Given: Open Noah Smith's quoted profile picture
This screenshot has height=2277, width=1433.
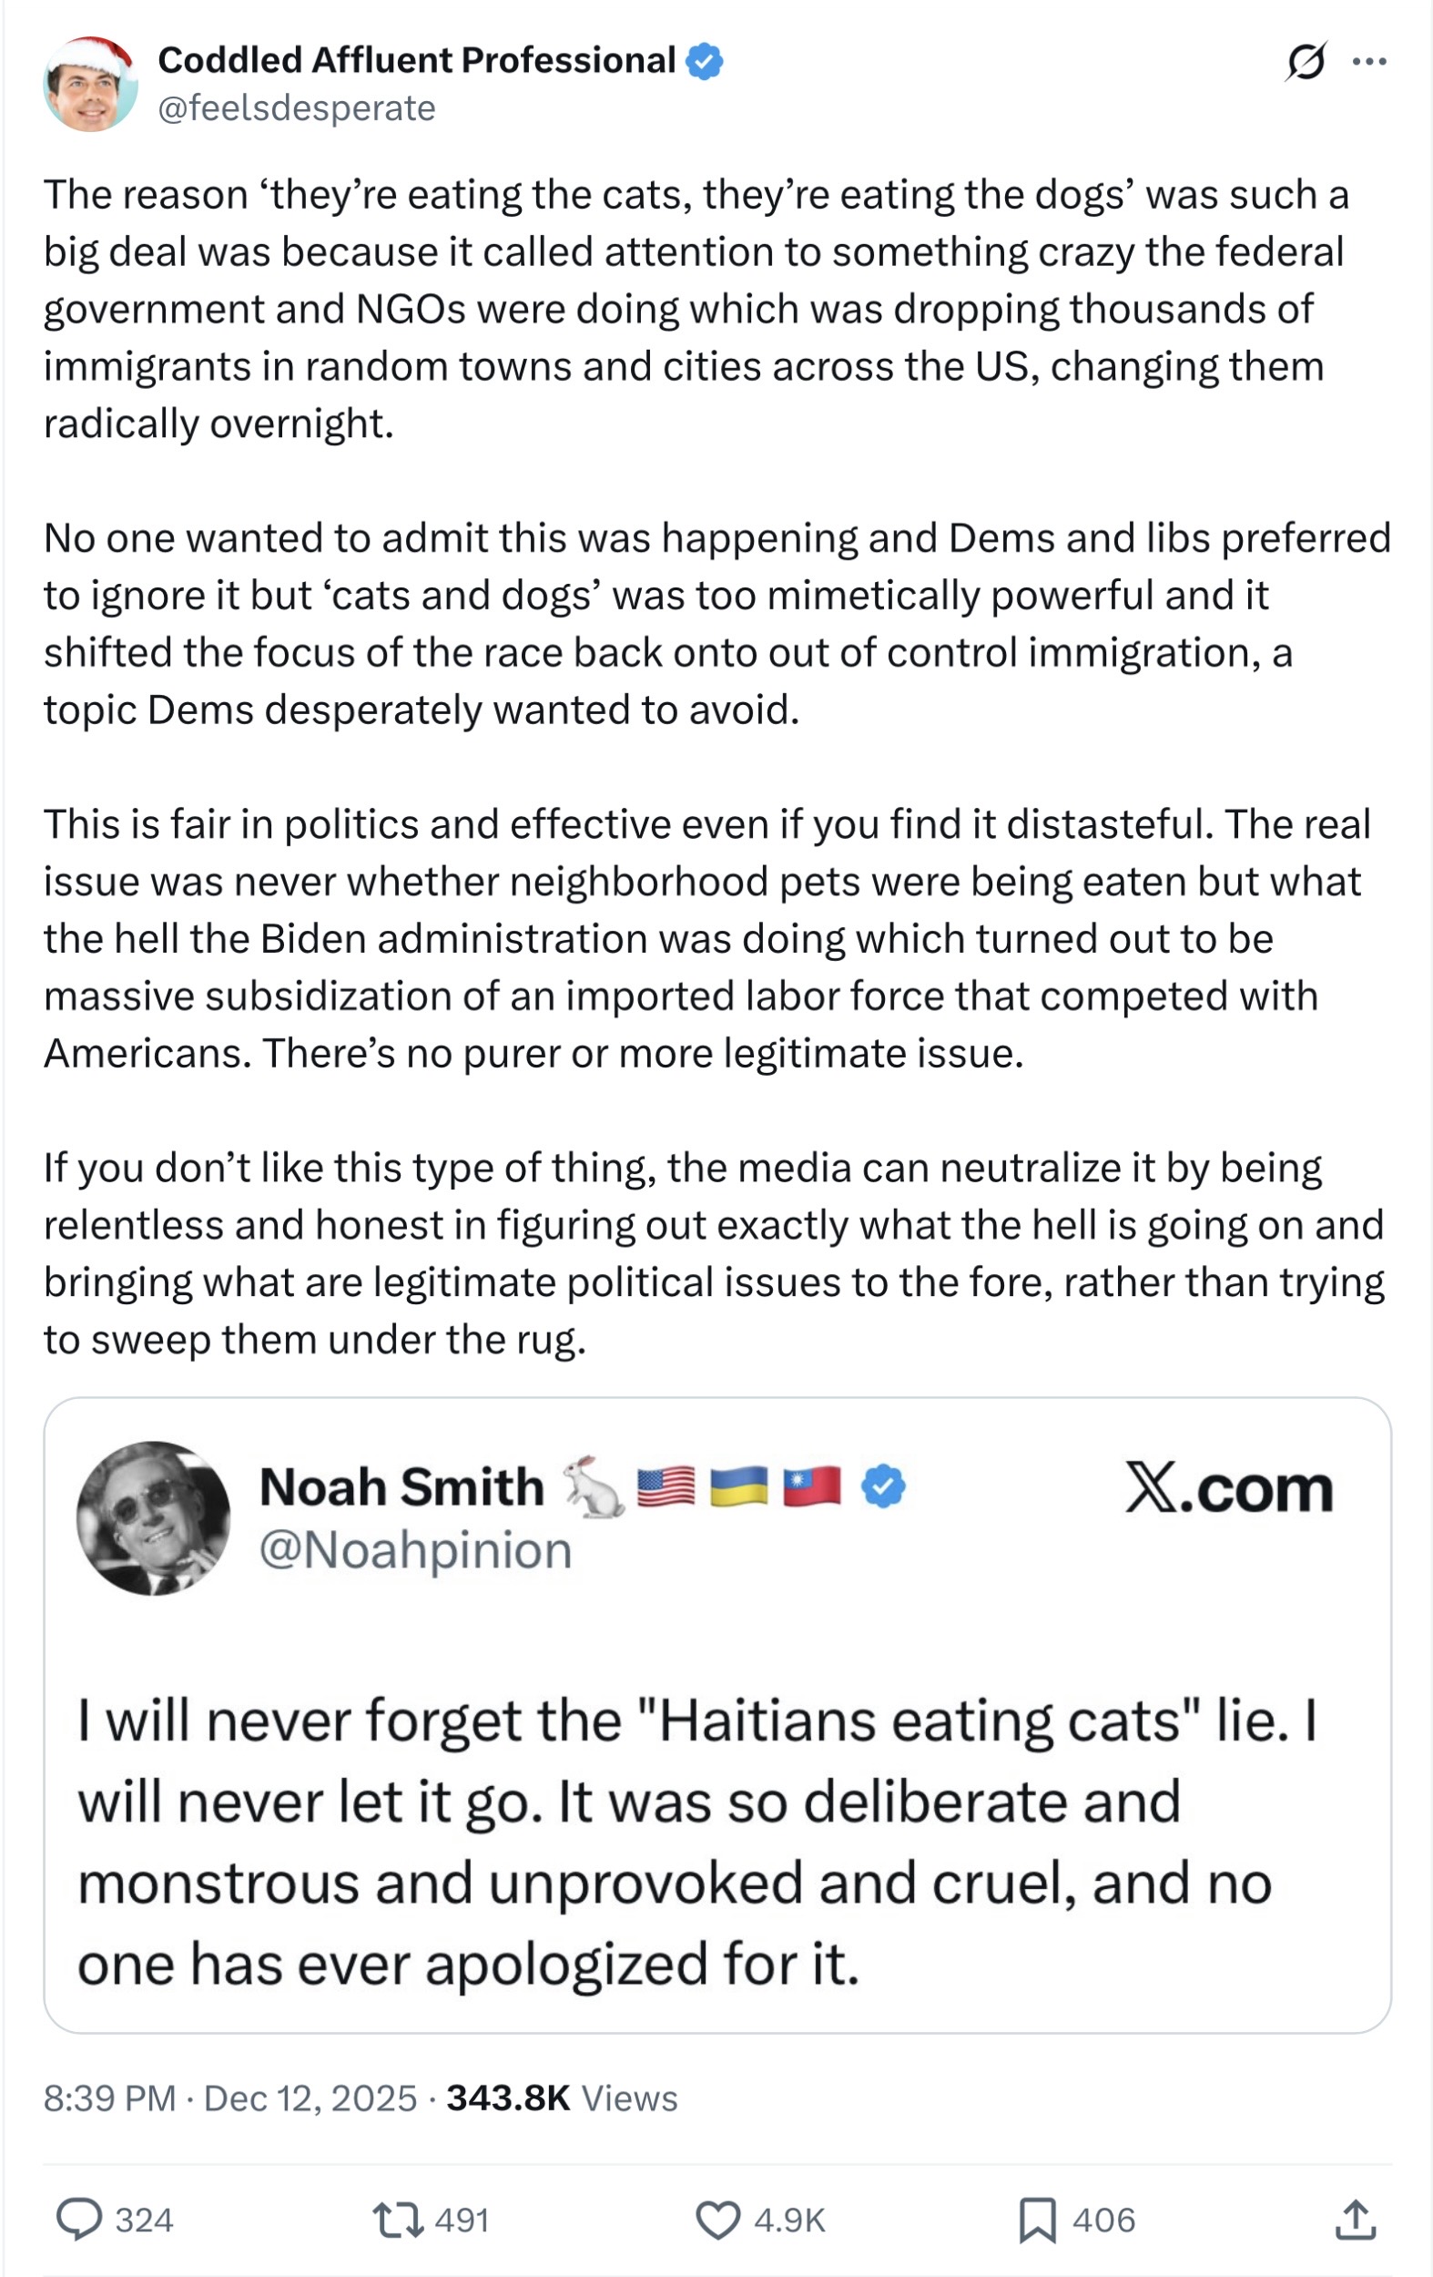Looking at the screenshot, I should click(153, 1516).
